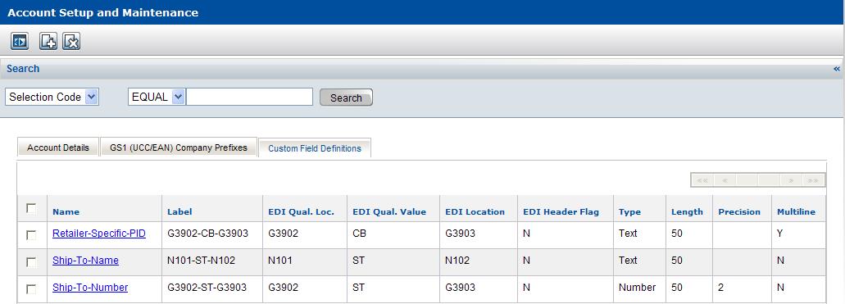The width and height of the screenshot is (845, 304).
Task: Open GS1 (UCC/EAN) Company Prefixes tab
Action: 179,147
